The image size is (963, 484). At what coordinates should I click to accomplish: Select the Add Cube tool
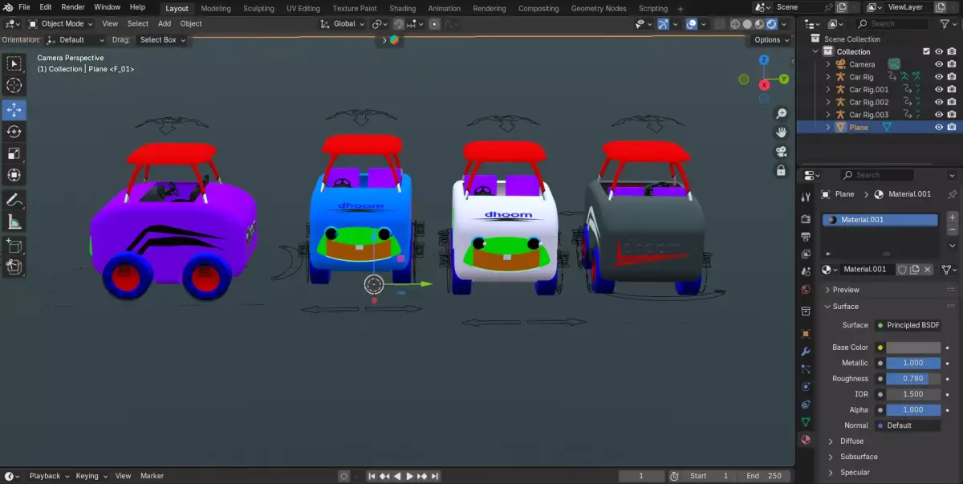point(14,246)
